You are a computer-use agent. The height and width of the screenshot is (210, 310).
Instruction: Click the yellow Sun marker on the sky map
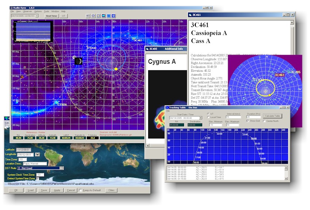[116, 69]
